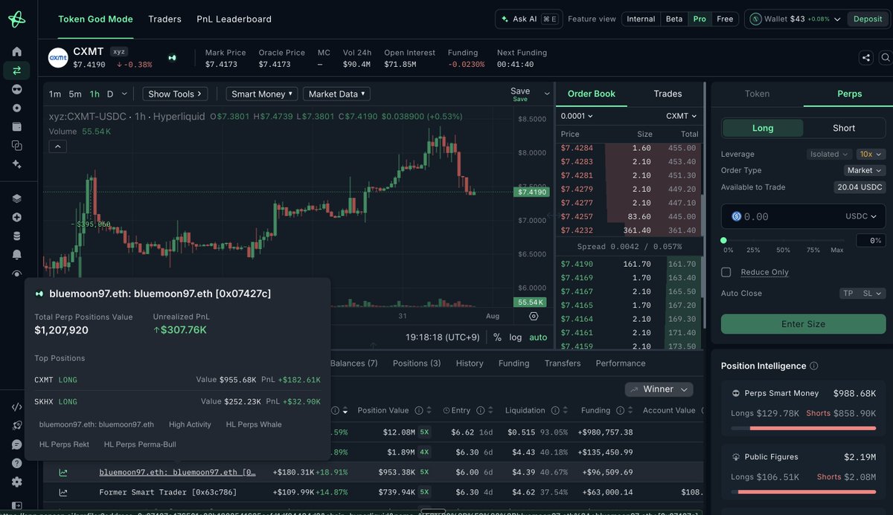This screenshot has width=893, height=515.
Task: Open the Market Data dropdown
Action: point(337,94)
